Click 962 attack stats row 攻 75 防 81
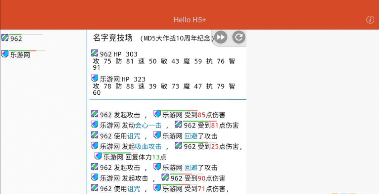The height and width of the screenshot is (194, 379). (x=164, y=64)
